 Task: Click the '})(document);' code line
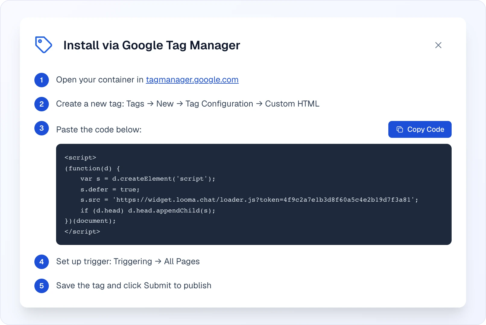(90, 221)
